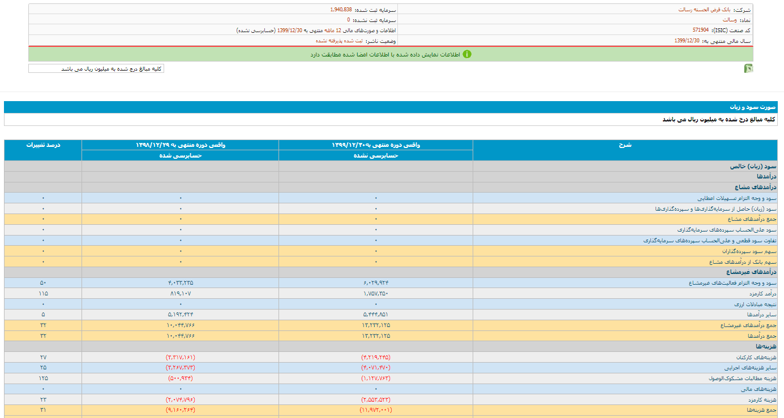Click the Excel export icon
Image resolution: width=784 pixels, height=418 pixels.
point(748,69)
